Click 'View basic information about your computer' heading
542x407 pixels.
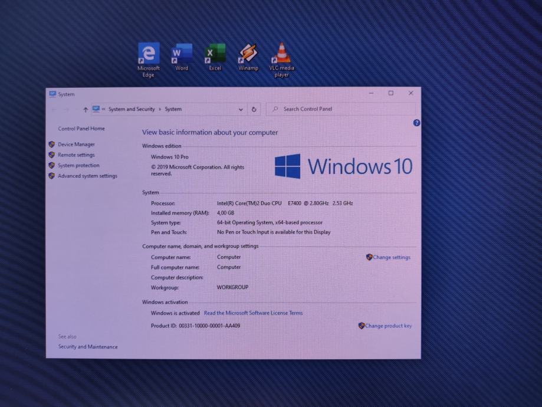tap(210, 133)
